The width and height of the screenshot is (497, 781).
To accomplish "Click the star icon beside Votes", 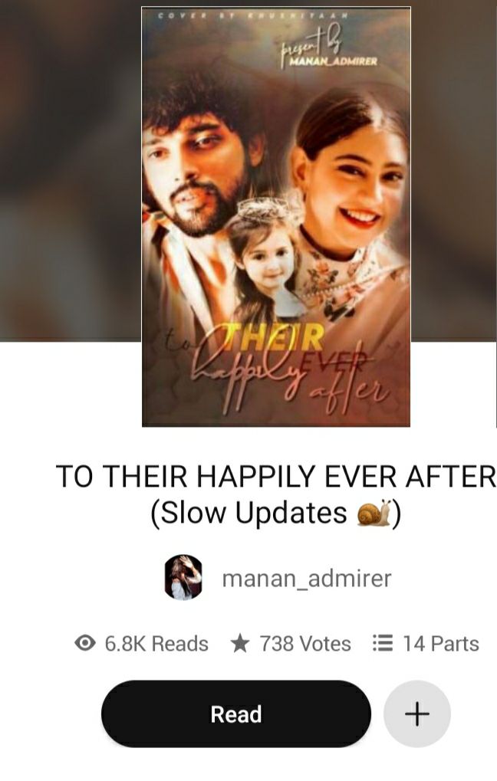I will pos(240,643).
